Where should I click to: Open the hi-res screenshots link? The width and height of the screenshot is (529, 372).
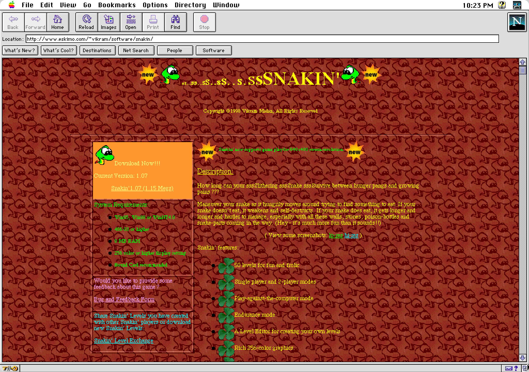(351, 235)
